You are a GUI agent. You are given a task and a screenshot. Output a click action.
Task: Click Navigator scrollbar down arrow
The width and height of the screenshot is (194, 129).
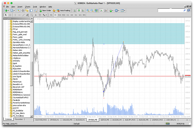pyautogui.click(x=31, y=116)
